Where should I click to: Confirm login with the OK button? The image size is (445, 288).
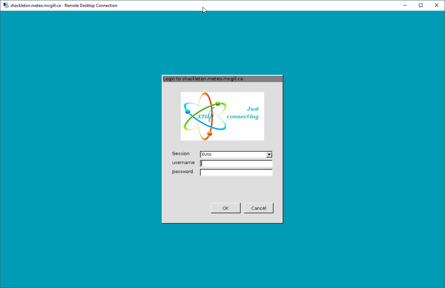tap(226, 208)
